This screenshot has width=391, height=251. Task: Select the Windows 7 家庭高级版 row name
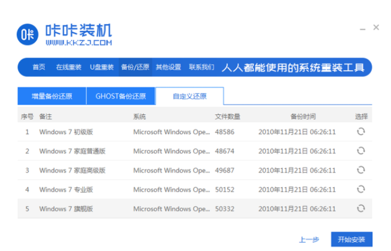(73, 170)
